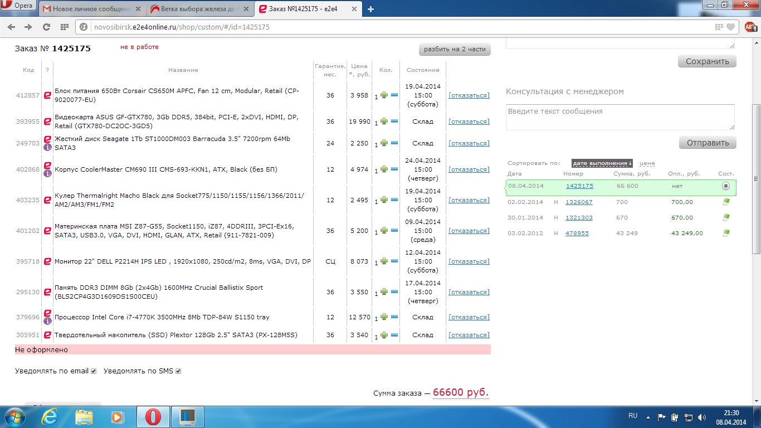The width and height of the screenshot is (761, 428).
Task: Open Windows Media Player from the taskbar
Action: [x=118, y=416]
